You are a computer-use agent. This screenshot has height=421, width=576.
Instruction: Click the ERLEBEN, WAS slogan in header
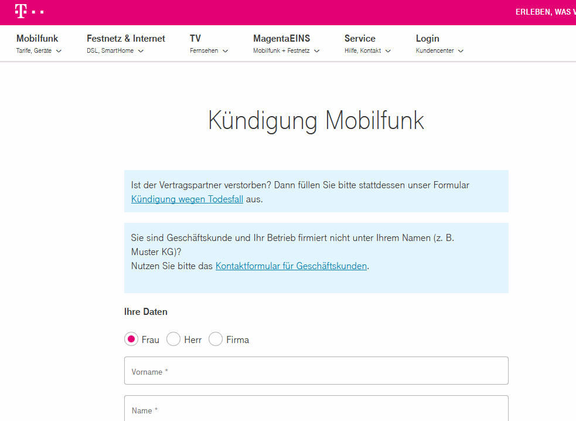tap(546, 12)
